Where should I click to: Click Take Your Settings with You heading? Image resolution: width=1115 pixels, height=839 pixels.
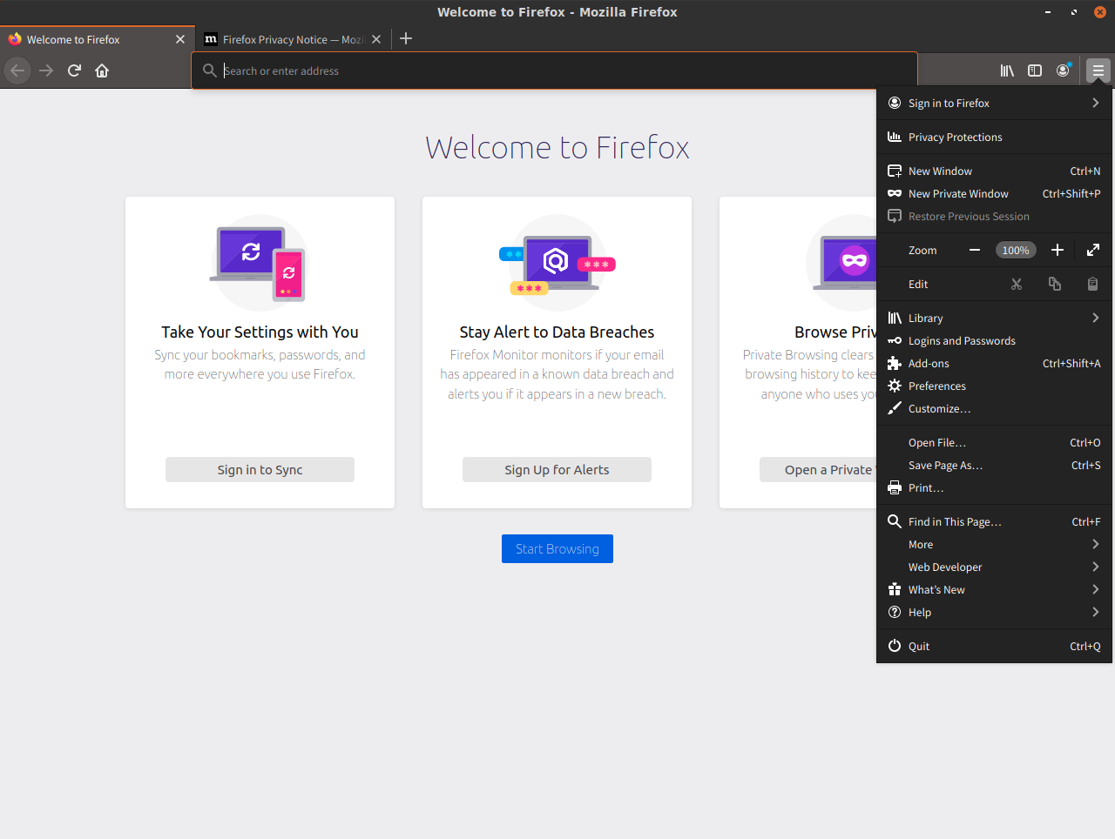pos(260,332)
